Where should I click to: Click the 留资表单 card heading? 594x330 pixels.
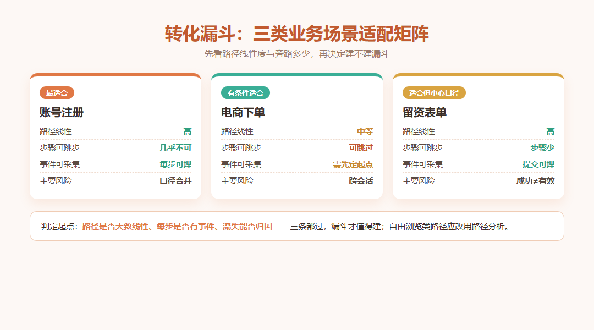(424, 113)
